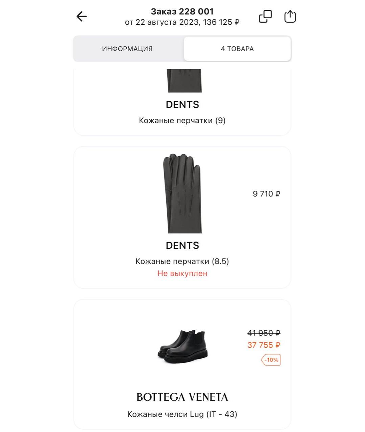Tap the DENTS brand above Кожаные перчатки (8.5)

tap(182, 245)
